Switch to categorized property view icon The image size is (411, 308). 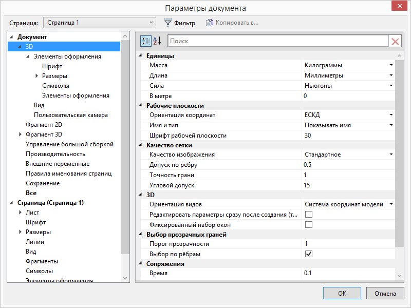pyautogui.click(x=146, y=41)
